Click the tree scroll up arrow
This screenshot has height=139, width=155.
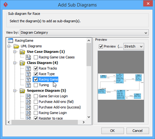(x=89, y=41)
